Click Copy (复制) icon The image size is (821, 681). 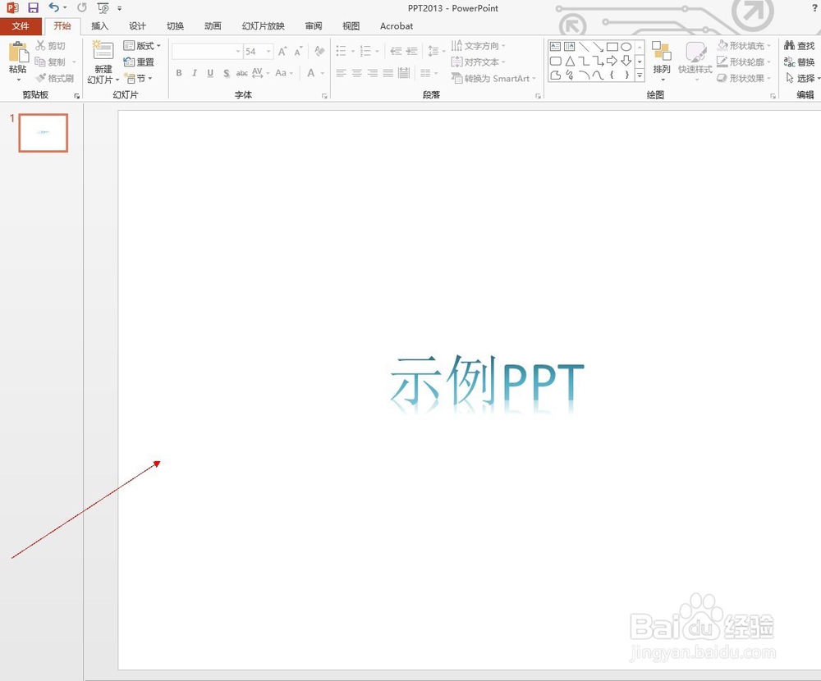(39, 62)
